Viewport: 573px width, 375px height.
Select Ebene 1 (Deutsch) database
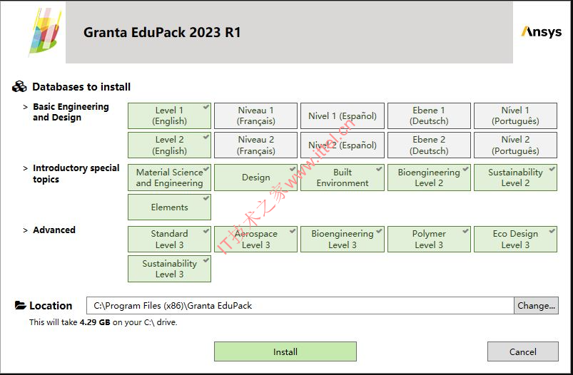429,115
